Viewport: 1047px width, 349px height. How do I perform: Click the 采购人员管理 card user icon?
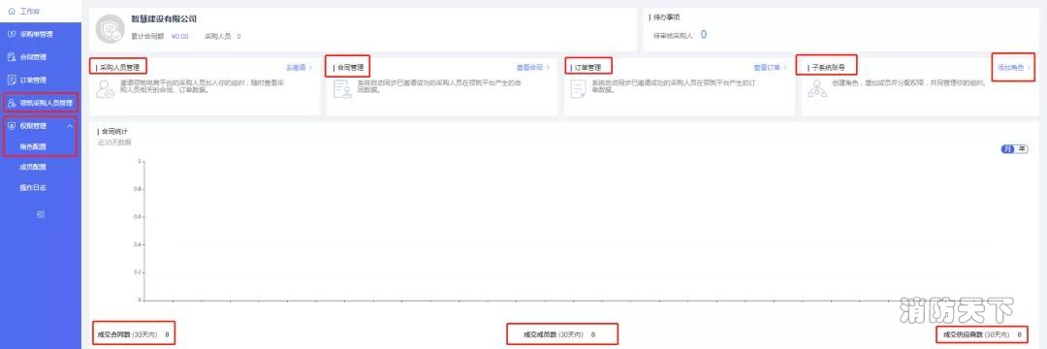(x=105, y=89)
